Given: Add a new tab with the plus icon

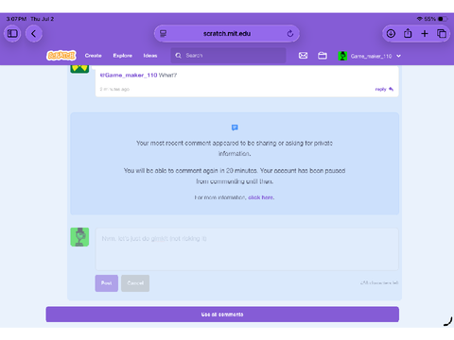Looking at the screenshot, I should click(425, 33).
